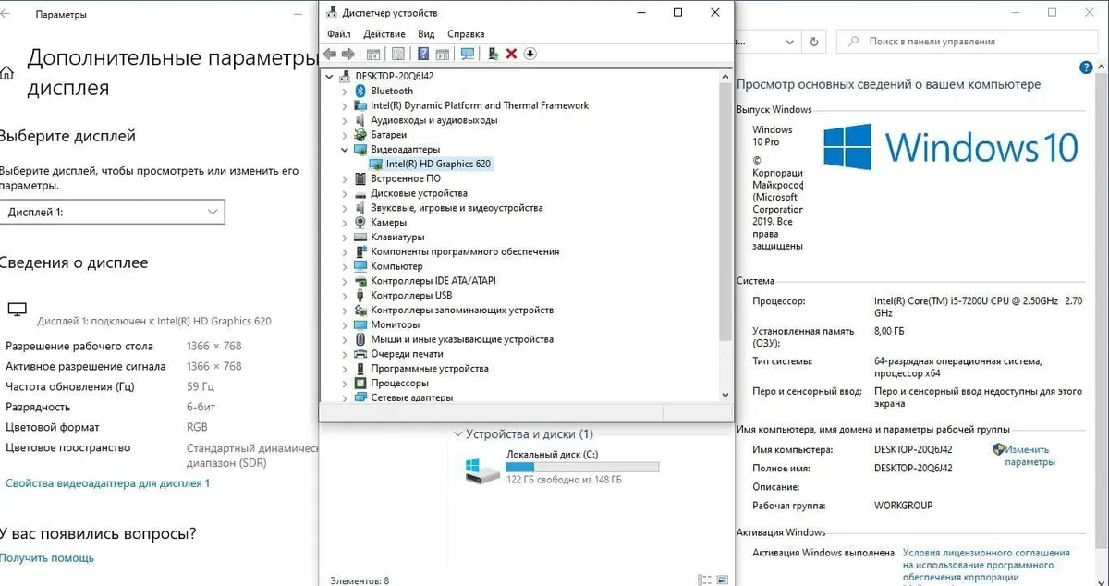Click the disable device down-arrow icon
Screen dimensions: 1109x586
pyautogui.click(x=530, y=54)
